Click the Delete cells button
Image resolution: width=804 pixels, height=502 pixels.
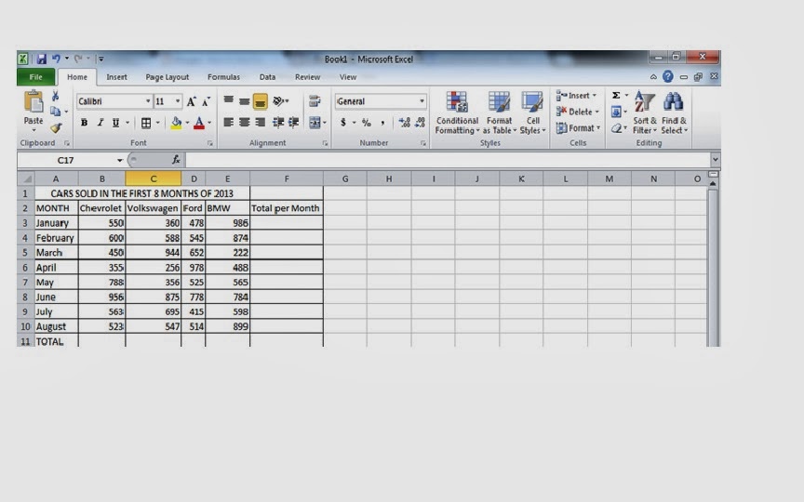[577, 112]
